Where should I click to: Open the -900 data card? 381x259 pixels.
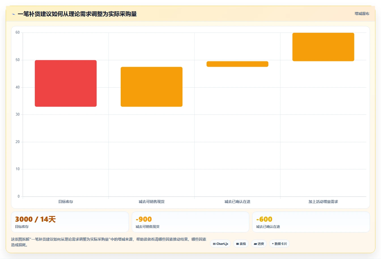tap(190, 222)
